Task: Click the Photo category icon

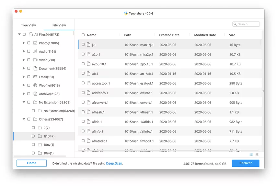Action: [35, 43]
